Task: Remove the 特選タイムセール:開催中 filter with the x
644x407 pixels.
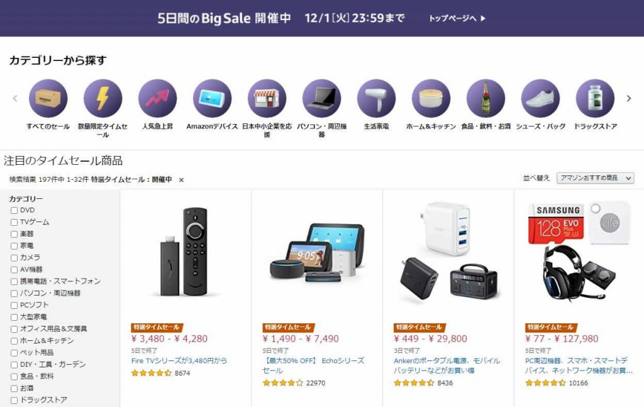Action: (x=181, y=180)
